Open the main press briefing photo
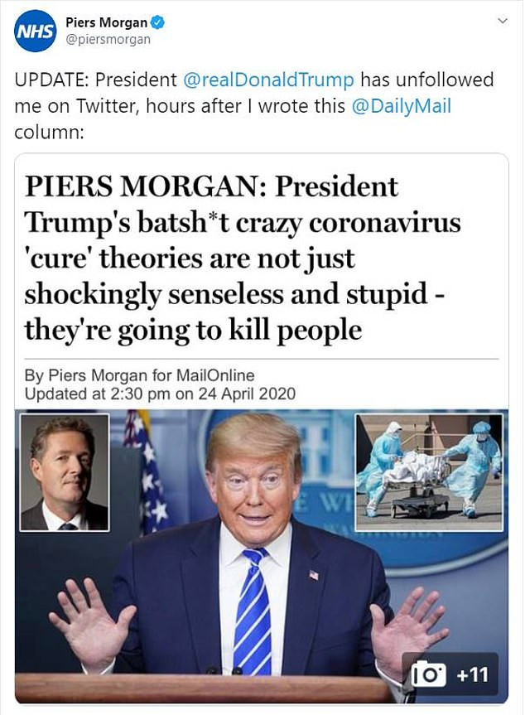Viewport: 525px width, 715px height. tap(262, 556)
